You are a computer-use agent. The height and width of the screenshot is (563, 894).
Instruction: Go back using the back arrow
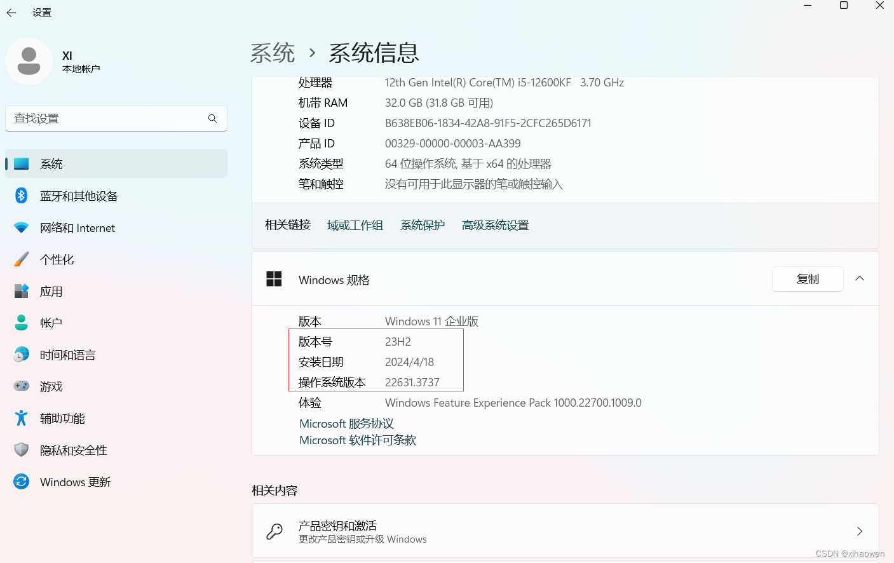click(x=11, y=13)
